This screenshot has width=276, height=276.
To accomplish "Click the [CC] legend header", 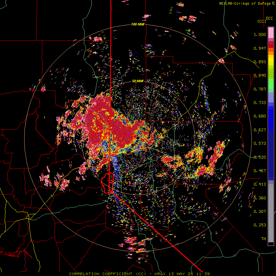I will point(262,21).
